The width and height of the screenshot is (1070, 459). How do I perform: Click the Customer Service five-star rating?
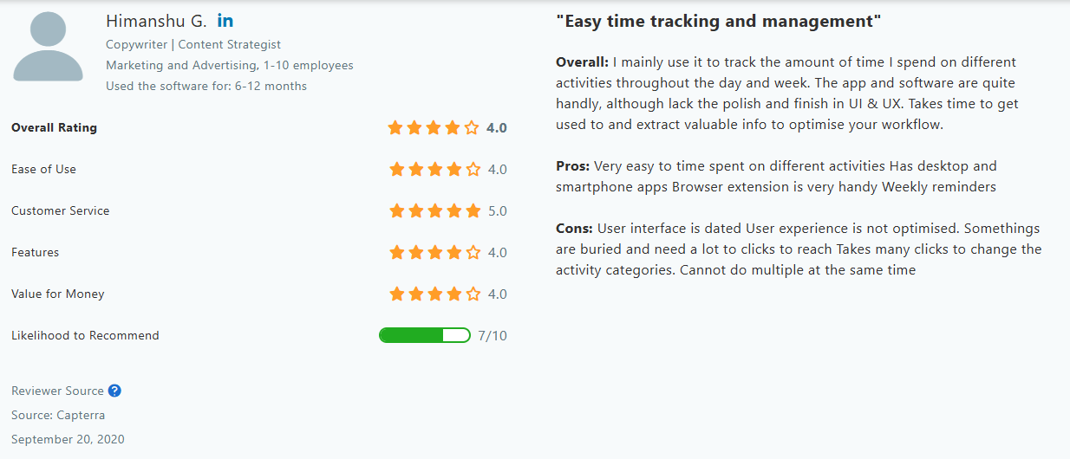pyautogui.click(x=434, y=211)
